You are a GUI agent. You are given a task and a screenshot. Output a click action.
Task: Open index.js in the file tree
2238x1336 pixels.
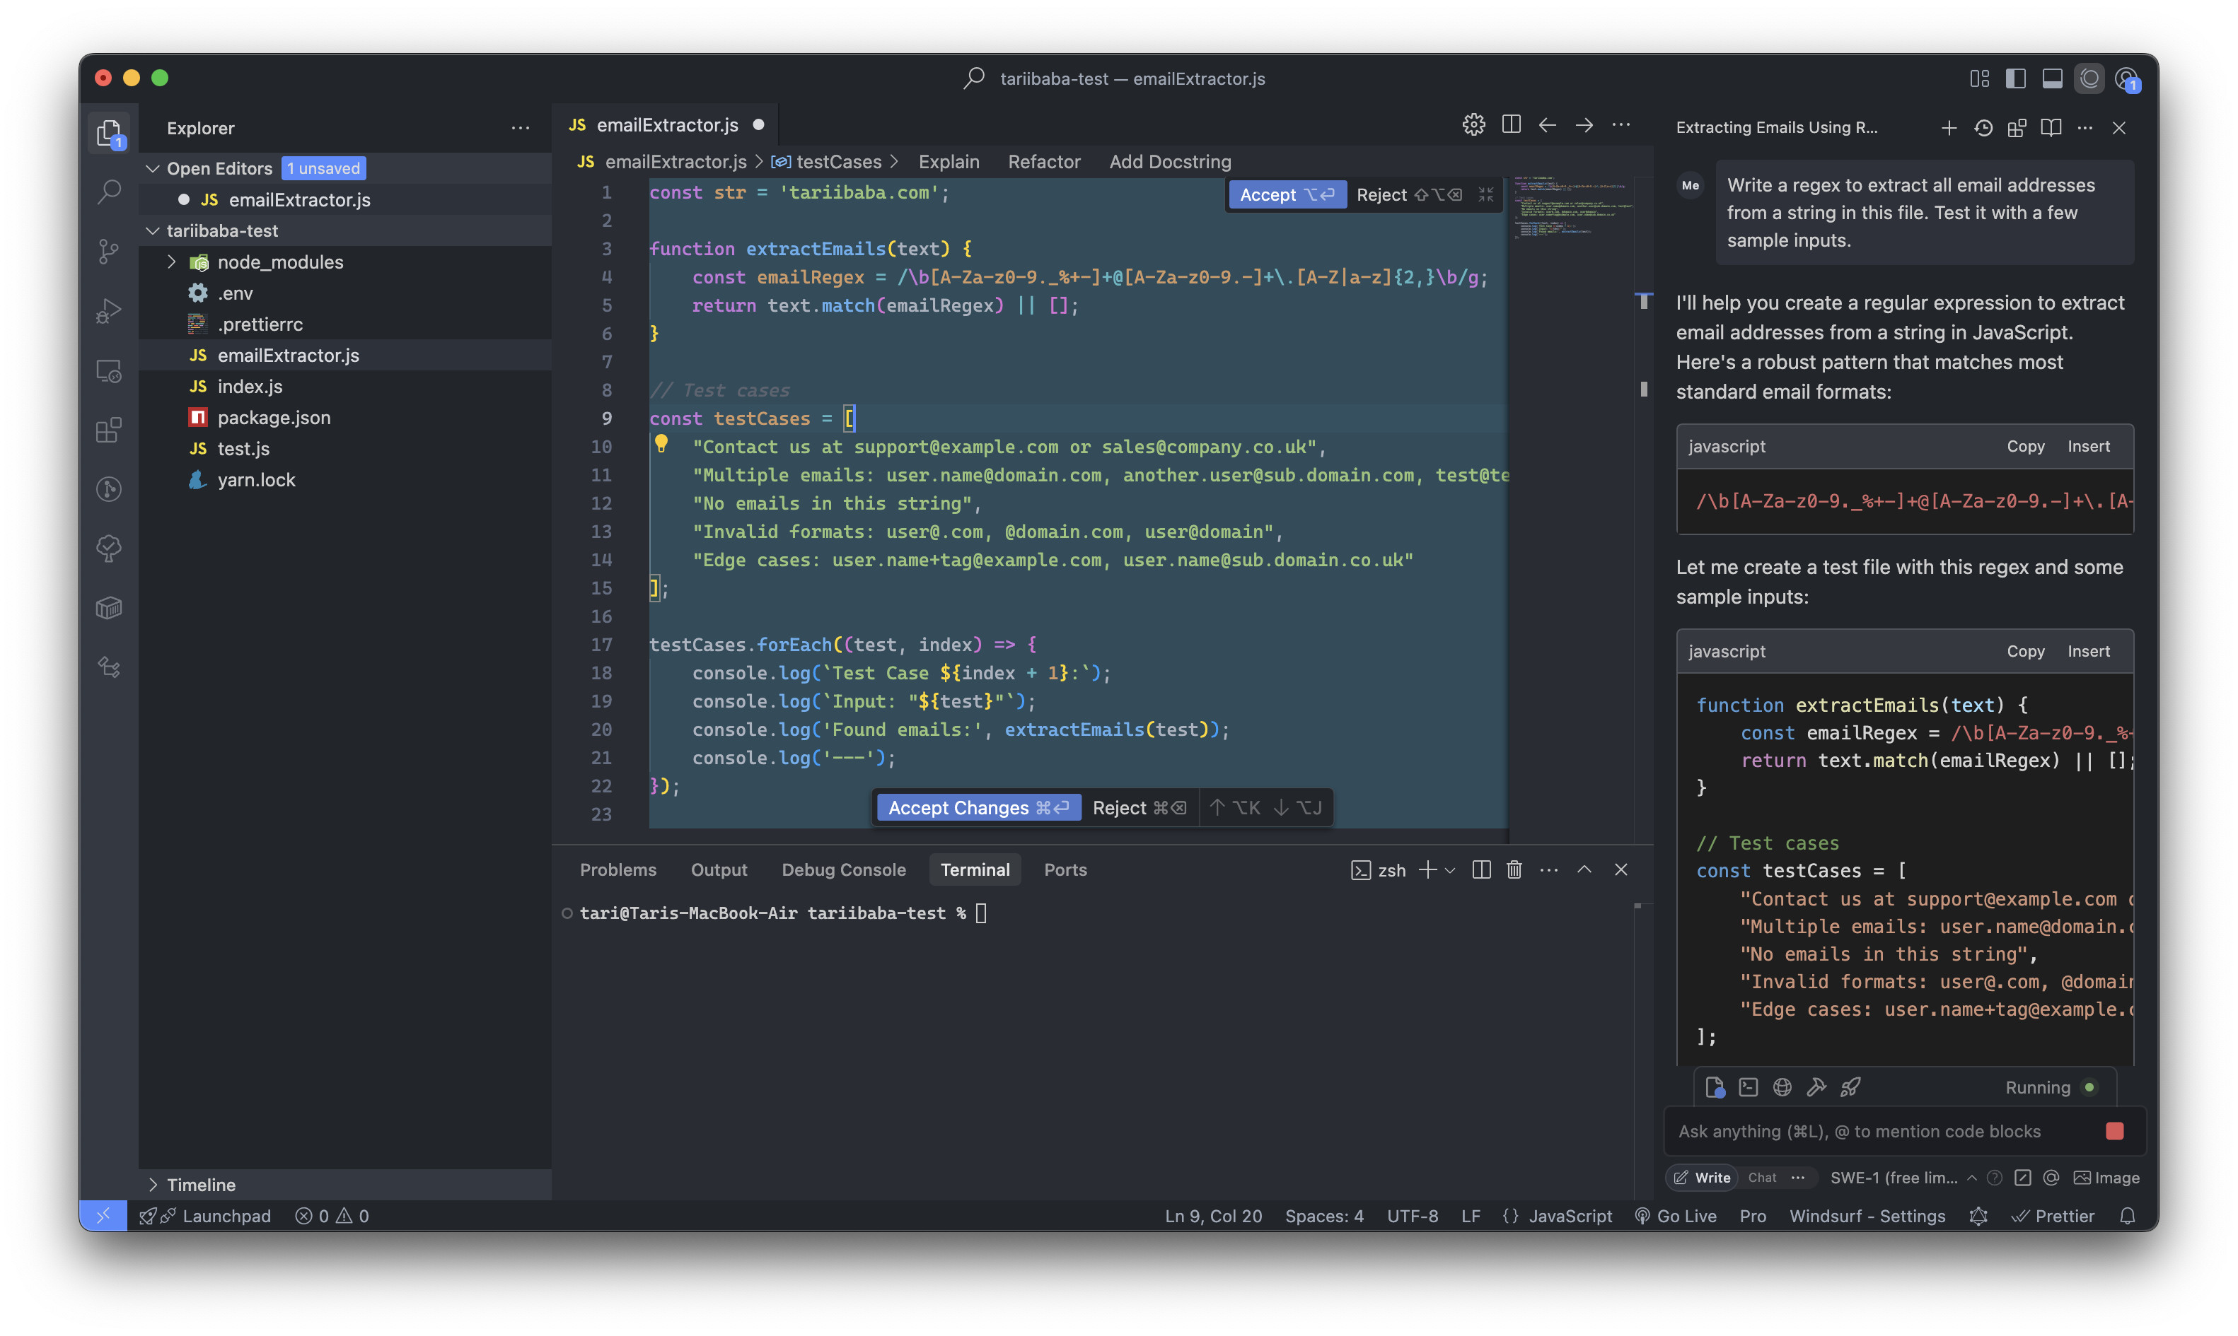250,386
